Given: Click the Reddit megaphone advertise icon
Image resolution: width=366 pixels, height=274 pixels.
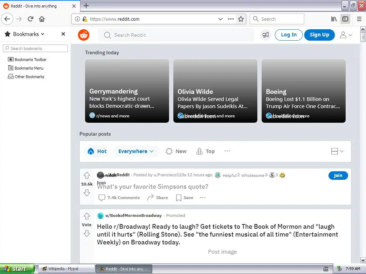Looking at the screenshot, I should 266,35.
